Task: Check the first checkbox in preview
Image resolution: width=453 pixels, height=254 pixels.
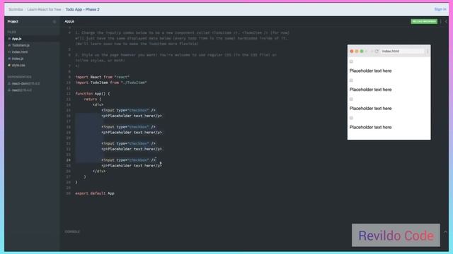Action: click(351, 61)
